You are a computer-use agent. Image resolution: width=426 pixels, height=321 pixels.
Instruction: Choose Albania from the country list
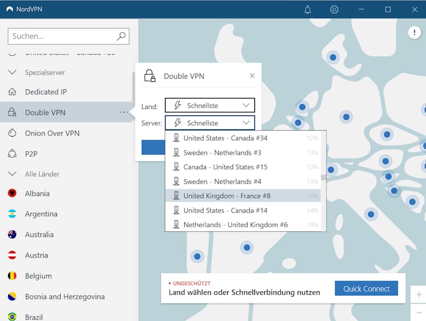click(x=66, y=193)
